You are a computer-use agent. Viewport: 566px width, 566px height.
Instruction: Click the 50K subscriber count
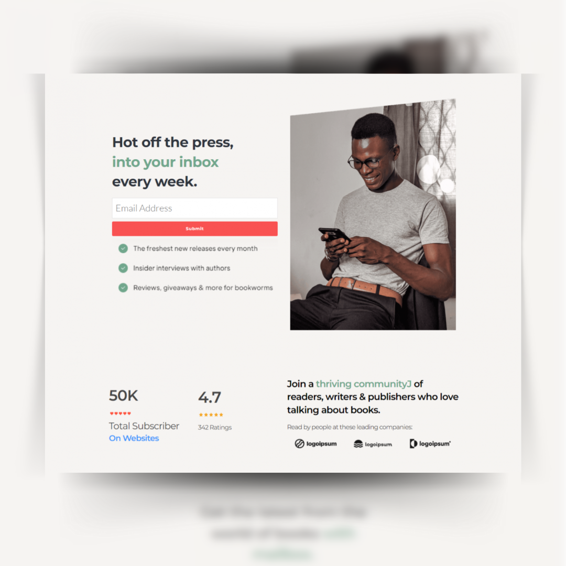point(124,396)
